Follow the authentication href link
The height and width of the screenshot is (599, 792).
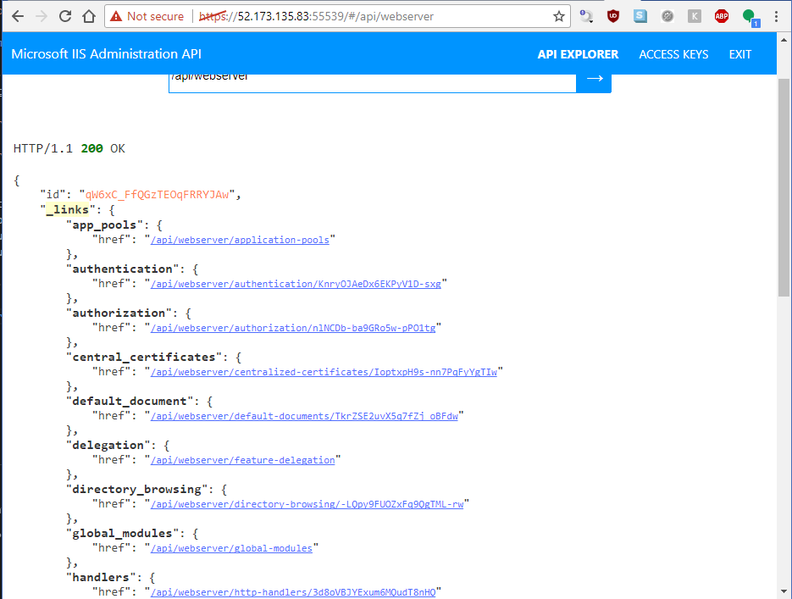click(x=295, y=284)
